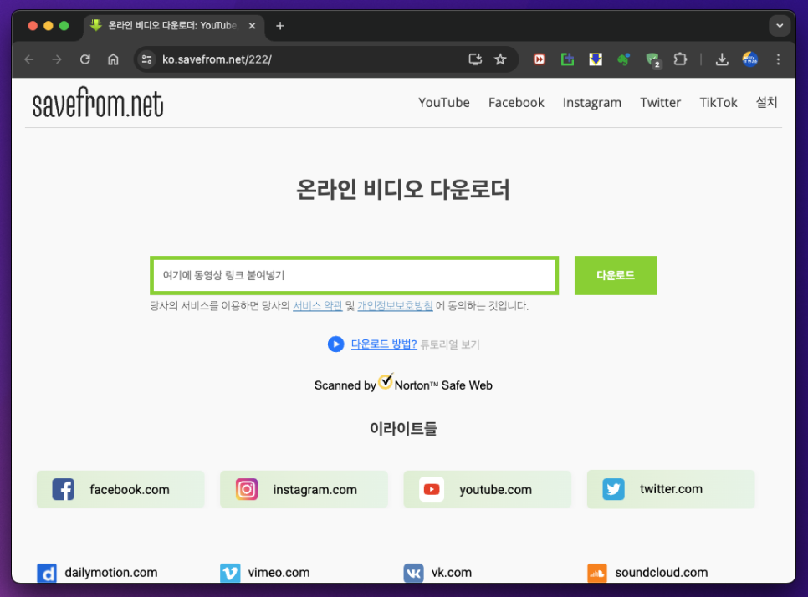Click the Dailymotion d icon
This screenshot has width=808, height=597.
point(47,573)
